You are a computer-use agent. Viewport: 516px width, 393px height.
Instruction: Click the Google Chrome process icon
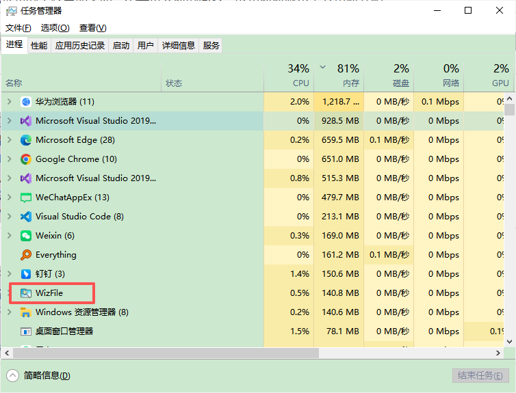[x=26, y=159]
